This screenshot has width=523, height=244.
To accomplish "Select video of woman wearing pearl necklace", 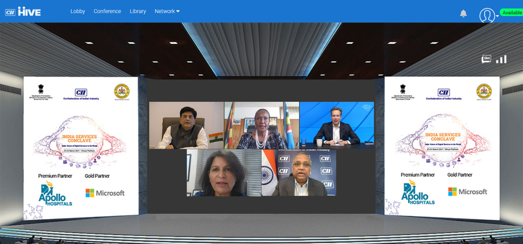I will pos(261,125).
